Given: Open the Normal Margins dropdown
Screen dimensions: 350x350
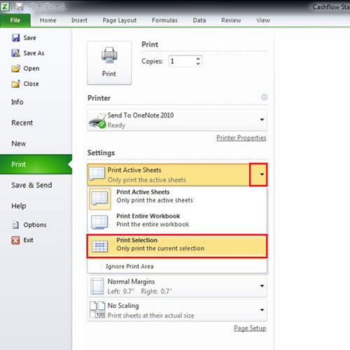Looking at the screenshot, I should tap(177, 286).
